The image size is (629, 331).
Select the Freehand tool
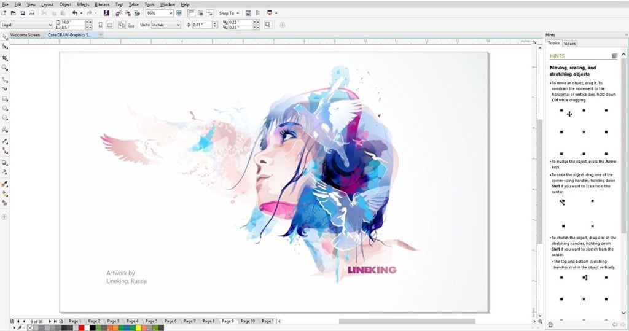[4, 79]
